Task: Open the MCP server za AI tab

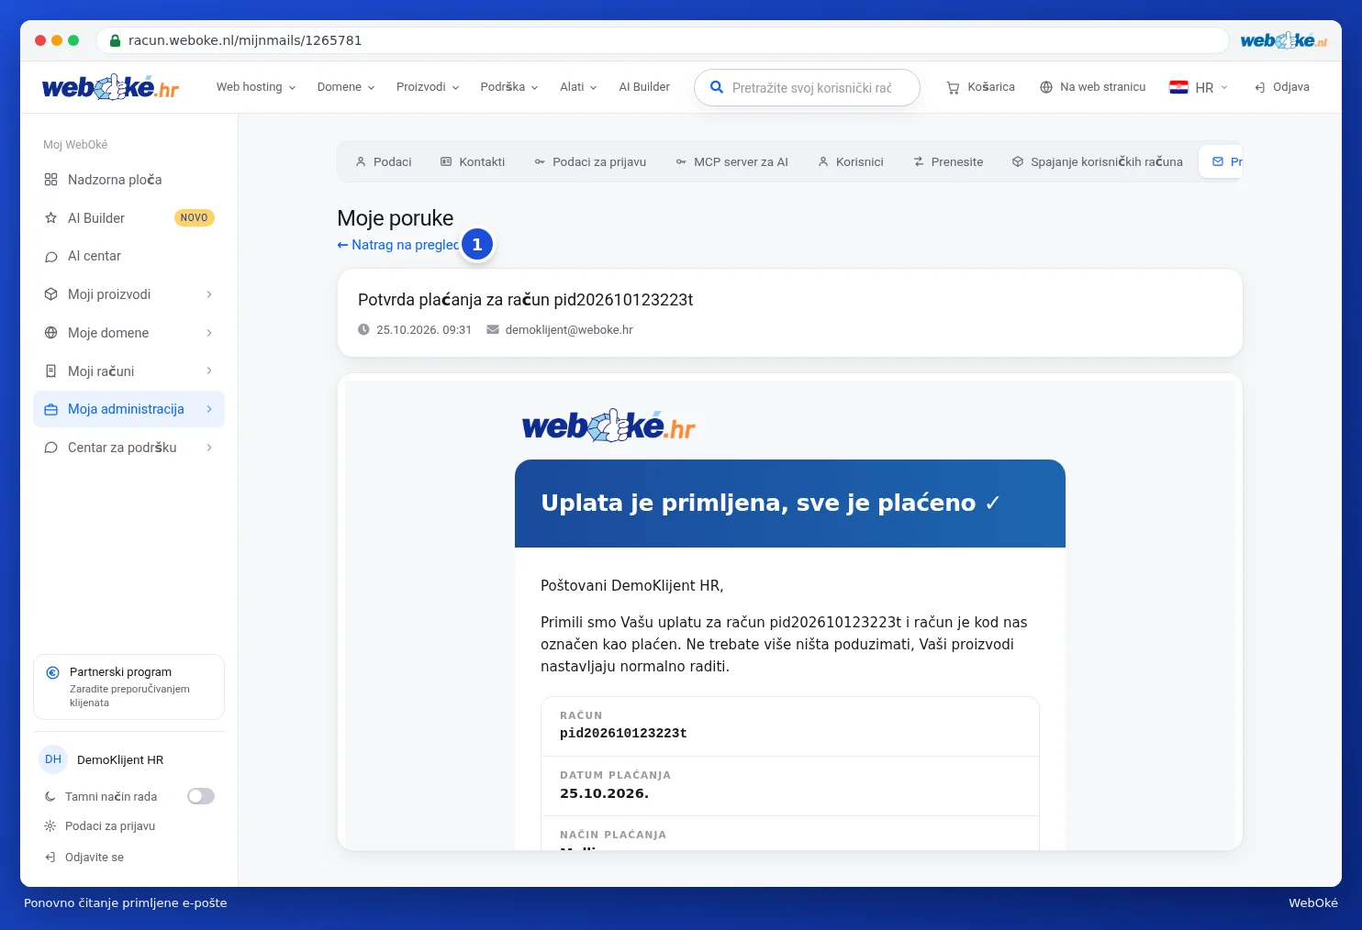Action: (x=732, y=162)
